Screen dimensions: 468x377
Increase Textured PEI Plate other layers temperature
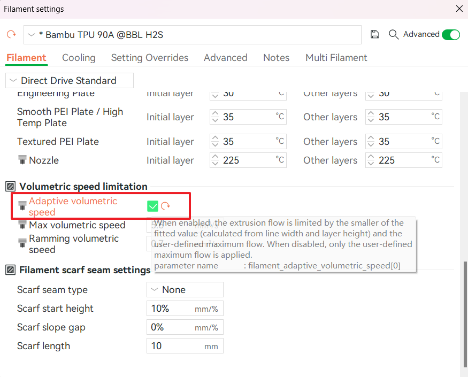(371, 138)
